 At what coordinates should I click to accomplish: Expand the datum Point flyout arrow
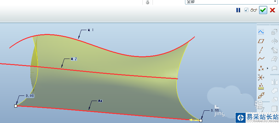267,68
